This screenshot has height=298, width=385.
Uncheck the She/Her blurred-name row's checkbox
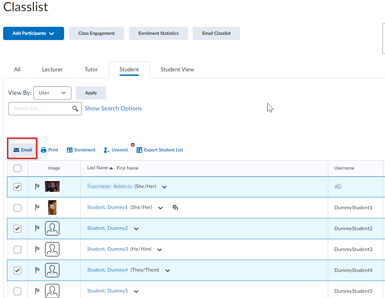coord(17,187)
